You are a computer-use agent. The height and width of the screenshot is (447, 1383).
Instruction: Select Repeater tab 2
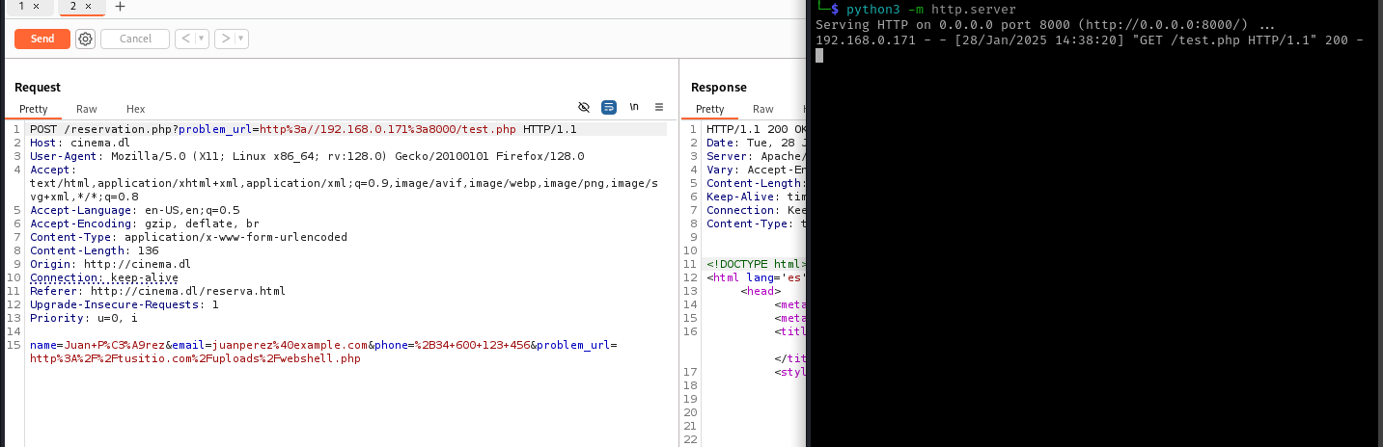[73, 6]
